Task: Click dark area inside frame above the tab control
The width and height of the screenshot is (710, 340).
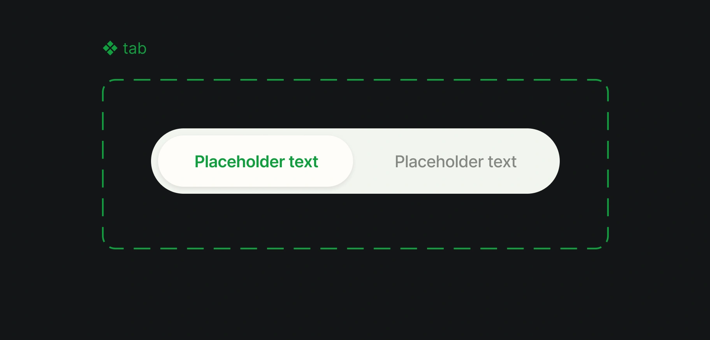Action: pyautogui.click(x=355, y=104)
